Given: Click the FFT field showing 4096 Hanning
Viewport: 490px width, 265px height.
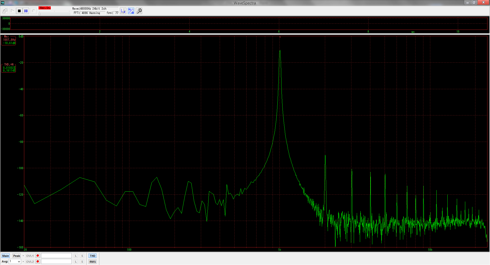Looking at the screenshot, I should (92, 13).
